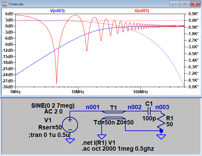The image size is (202, 156).
Task: Click the -9.0K° phase axis label
Action: (x=193, y=87)
